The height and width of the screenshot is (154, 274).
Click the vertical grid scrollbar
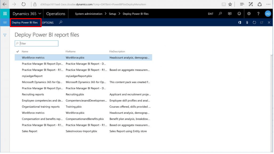[271, 103]
